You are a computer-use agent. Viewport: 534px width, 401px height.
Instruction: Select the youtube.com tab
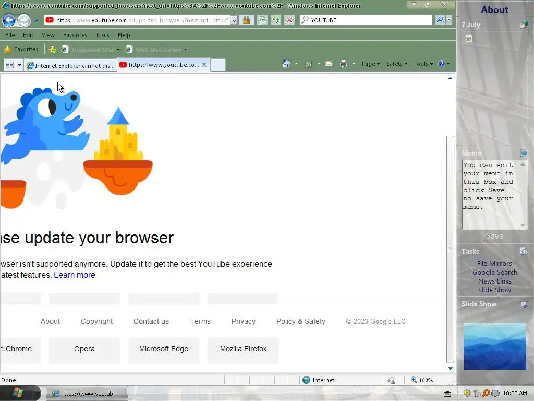(159, 64)
